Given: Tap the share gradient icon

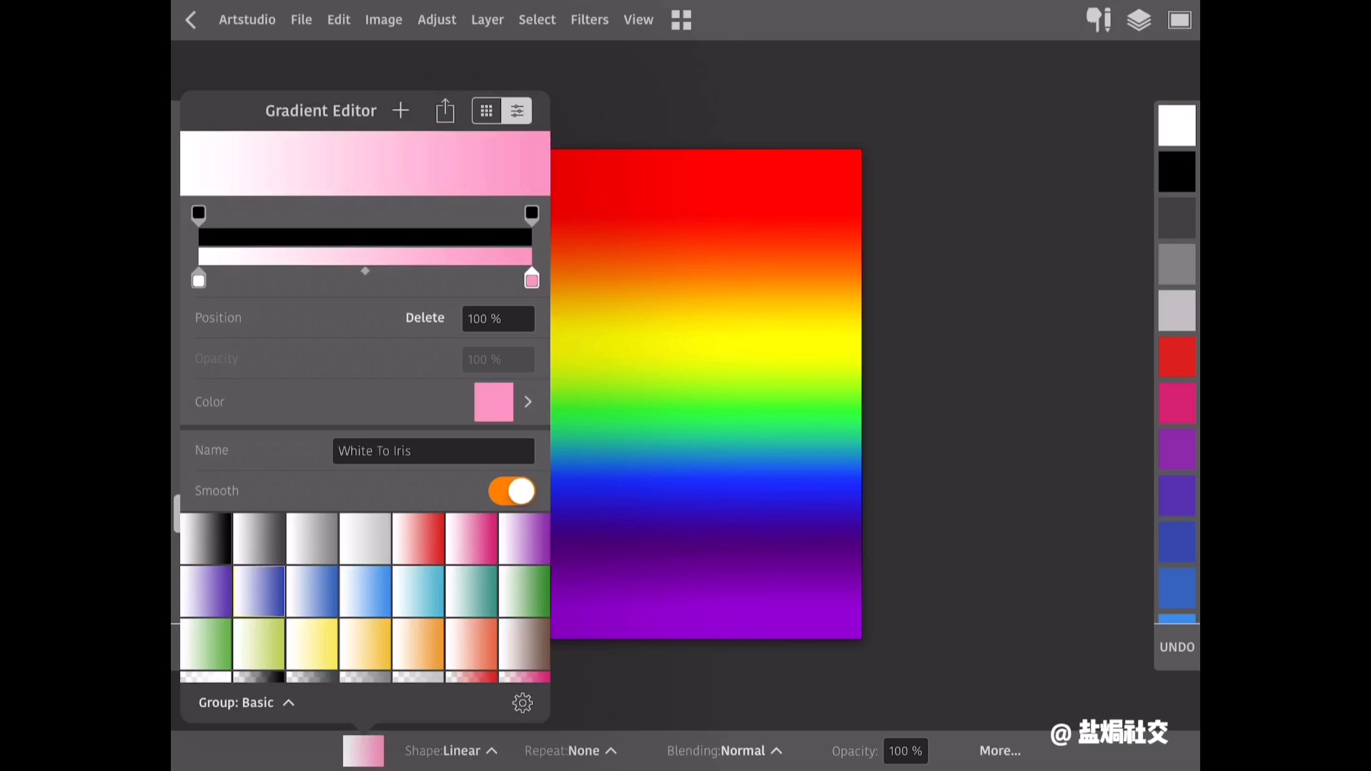Looking at the screenshot, I should [x=445, y=111].
